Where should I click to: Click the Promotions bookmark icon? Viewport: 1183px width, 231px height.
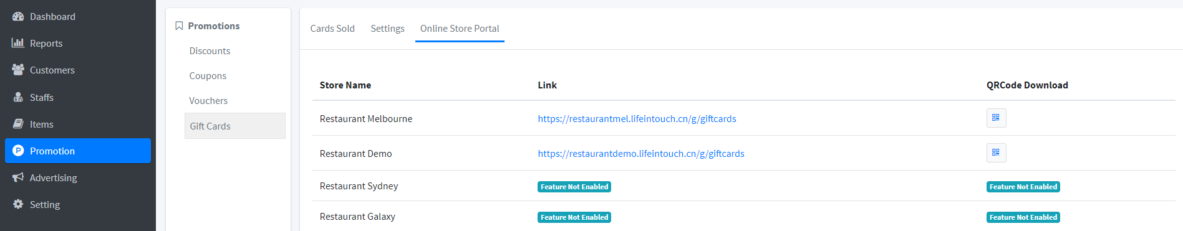(179, 26)
